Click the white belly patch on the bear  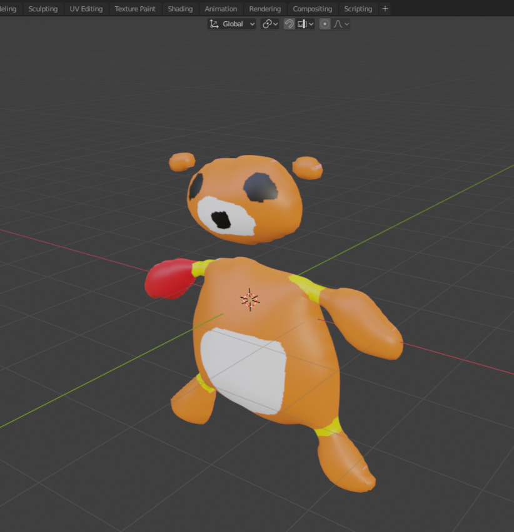pos(244,371)
